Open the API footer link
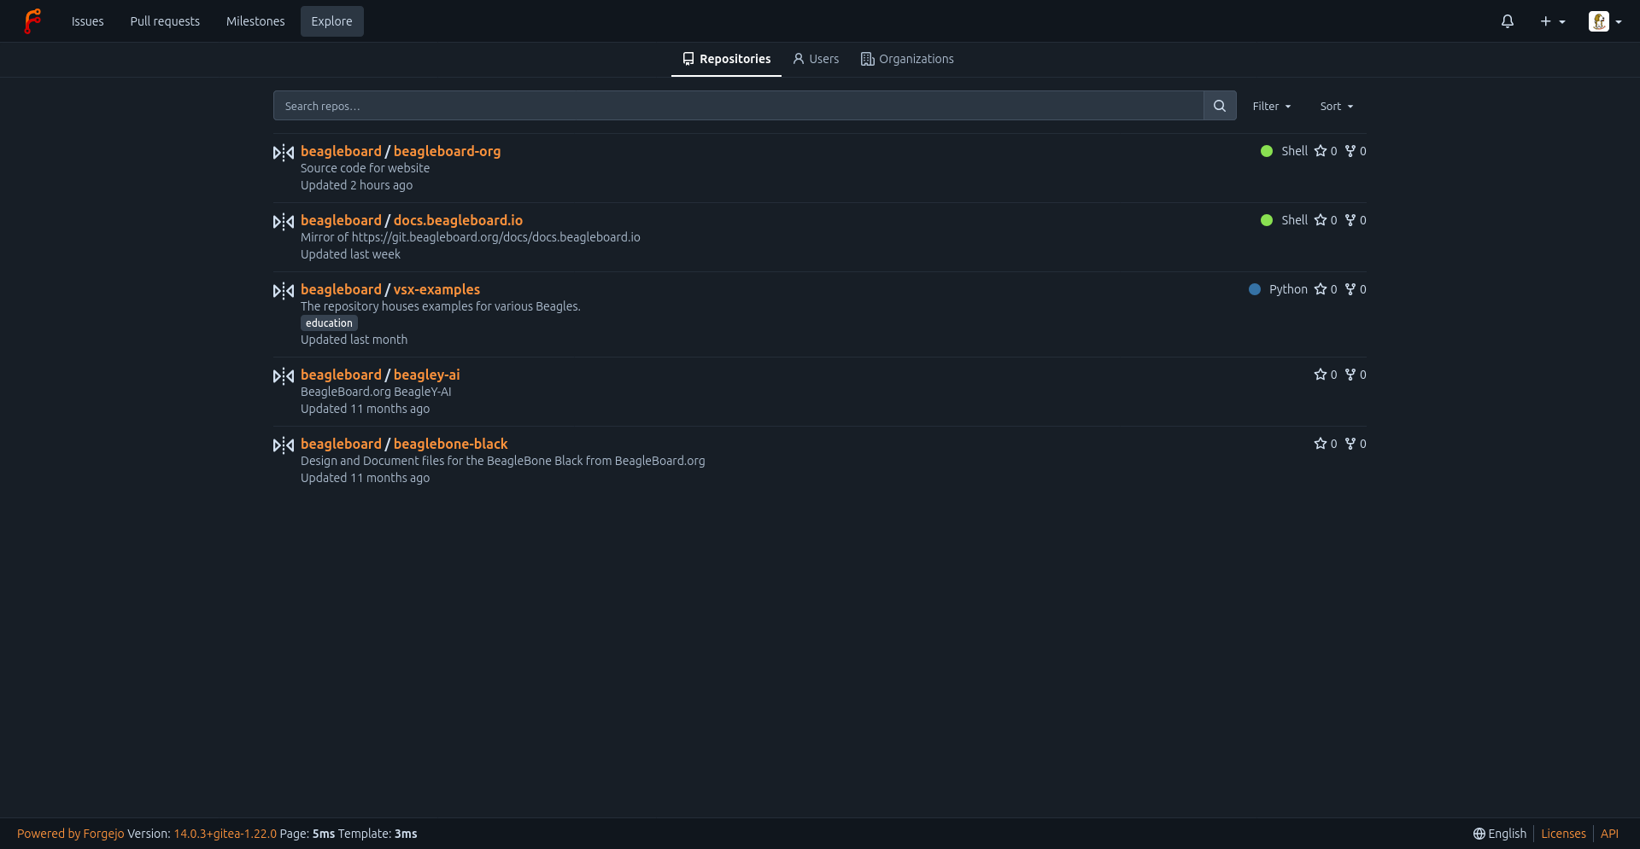 pyautogui.click(x=1609, y=834)
